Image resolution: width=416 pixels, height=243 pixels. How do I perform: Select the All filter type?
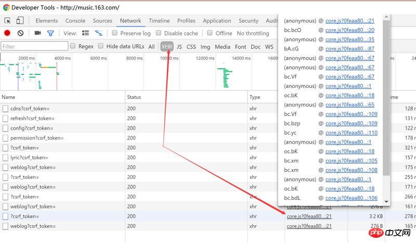[151, 47]
